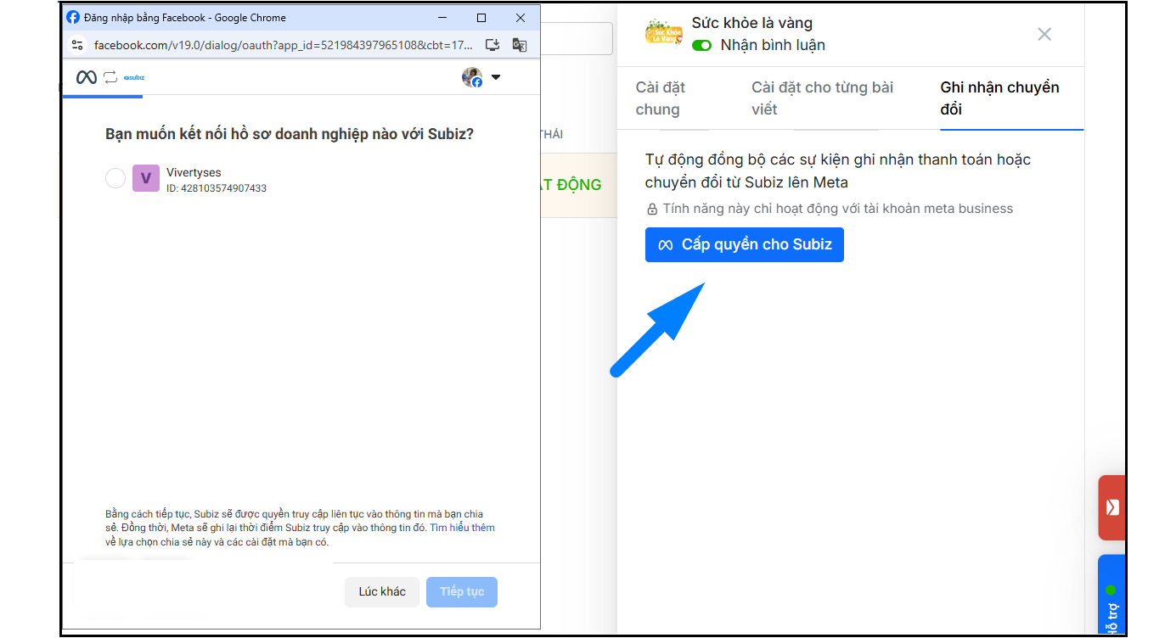This screenshot has width=1165, height=638.
Task: Open the Cài đặt cho từng bài viết tab
Action: 822,98
